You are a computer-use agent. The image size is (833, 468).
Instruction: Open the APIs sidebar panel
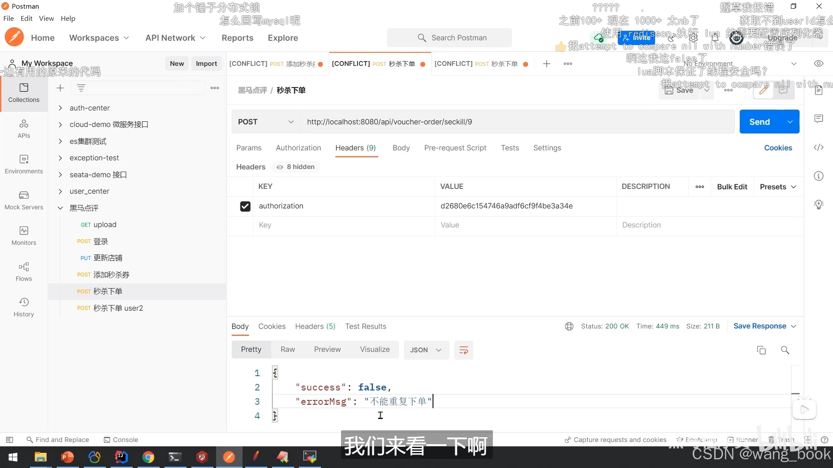pos(24,129)
